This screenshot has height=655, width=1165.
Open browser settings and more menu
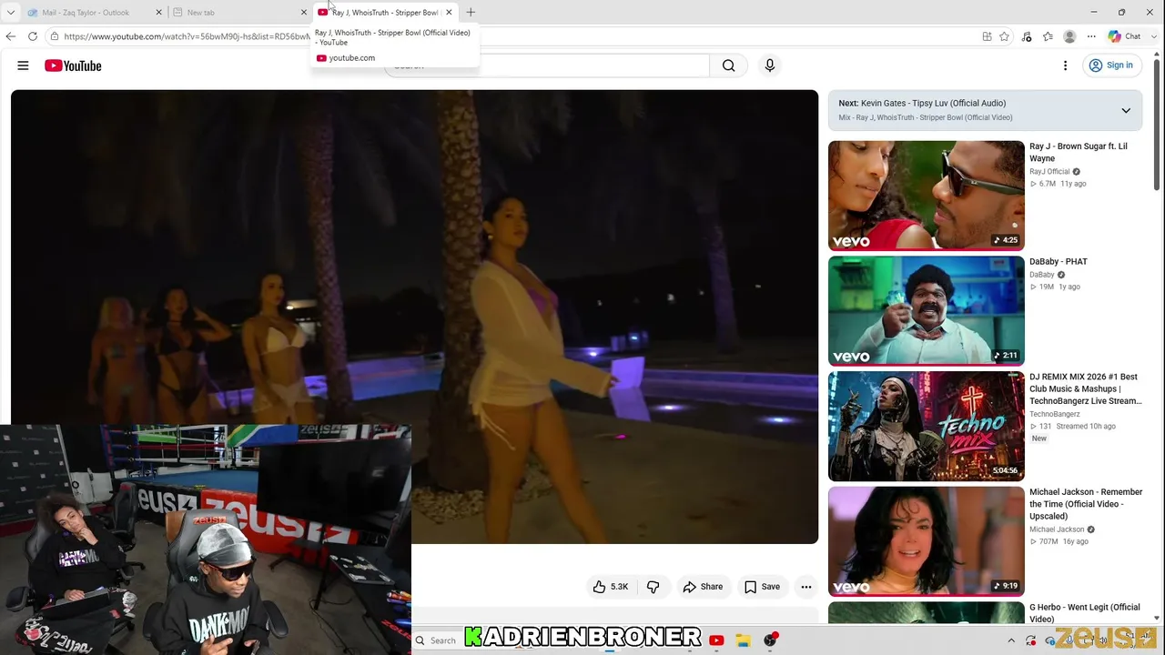1091,36
